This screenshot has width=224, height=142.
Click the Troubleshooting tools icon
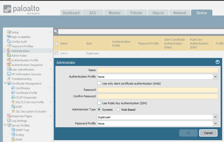[9, 79]
